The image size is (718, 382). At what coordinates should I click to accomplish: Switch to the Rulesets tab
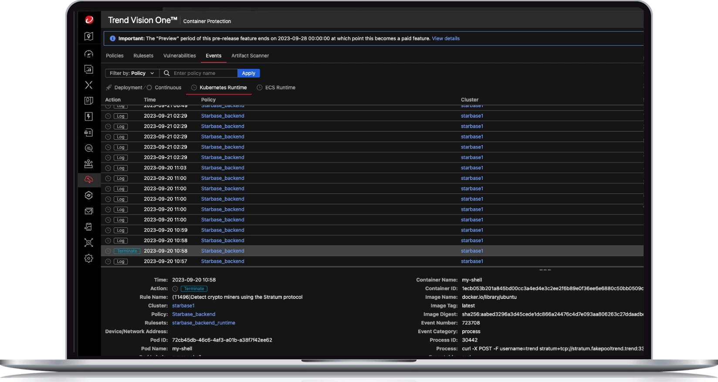(143, 56)
